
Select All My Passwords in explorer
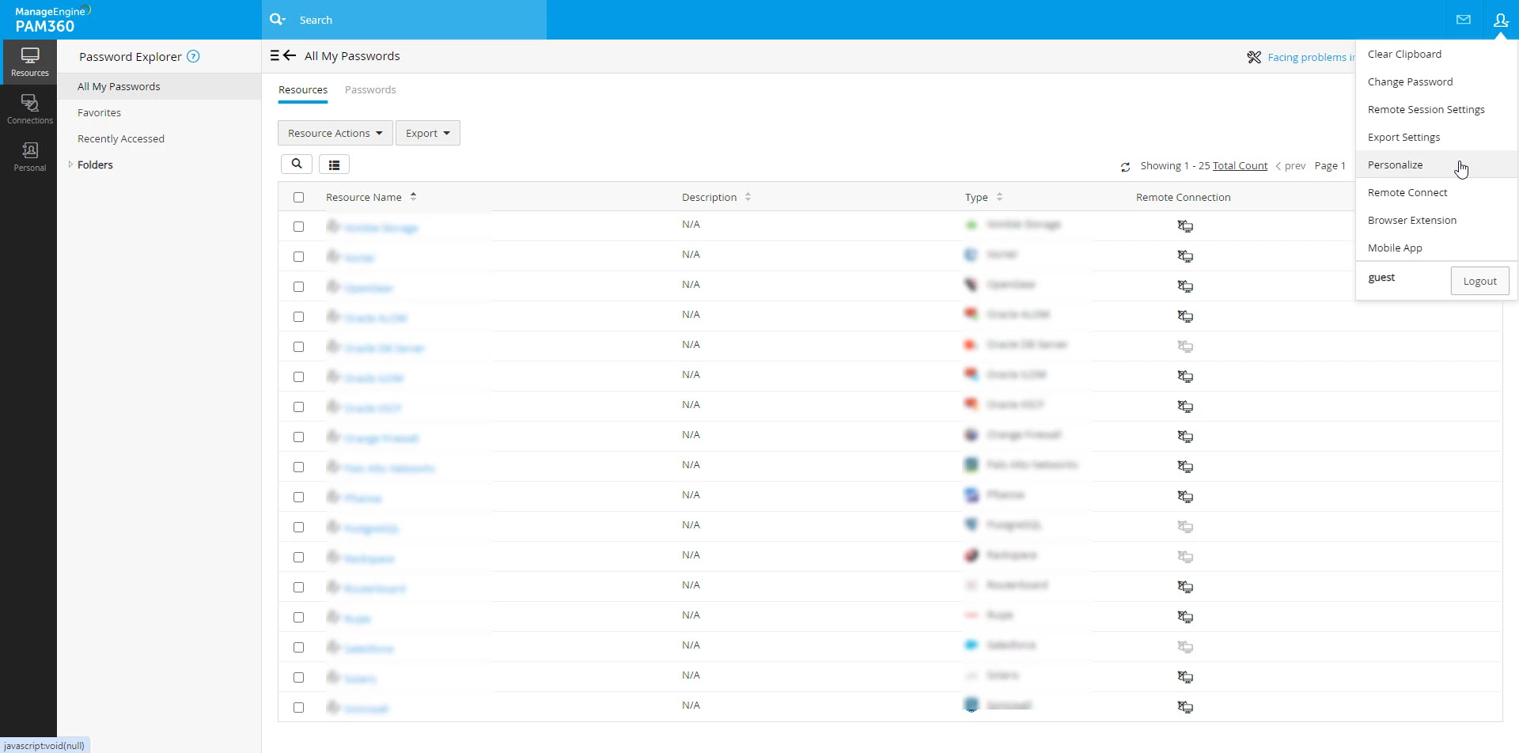tap(159, 86)
